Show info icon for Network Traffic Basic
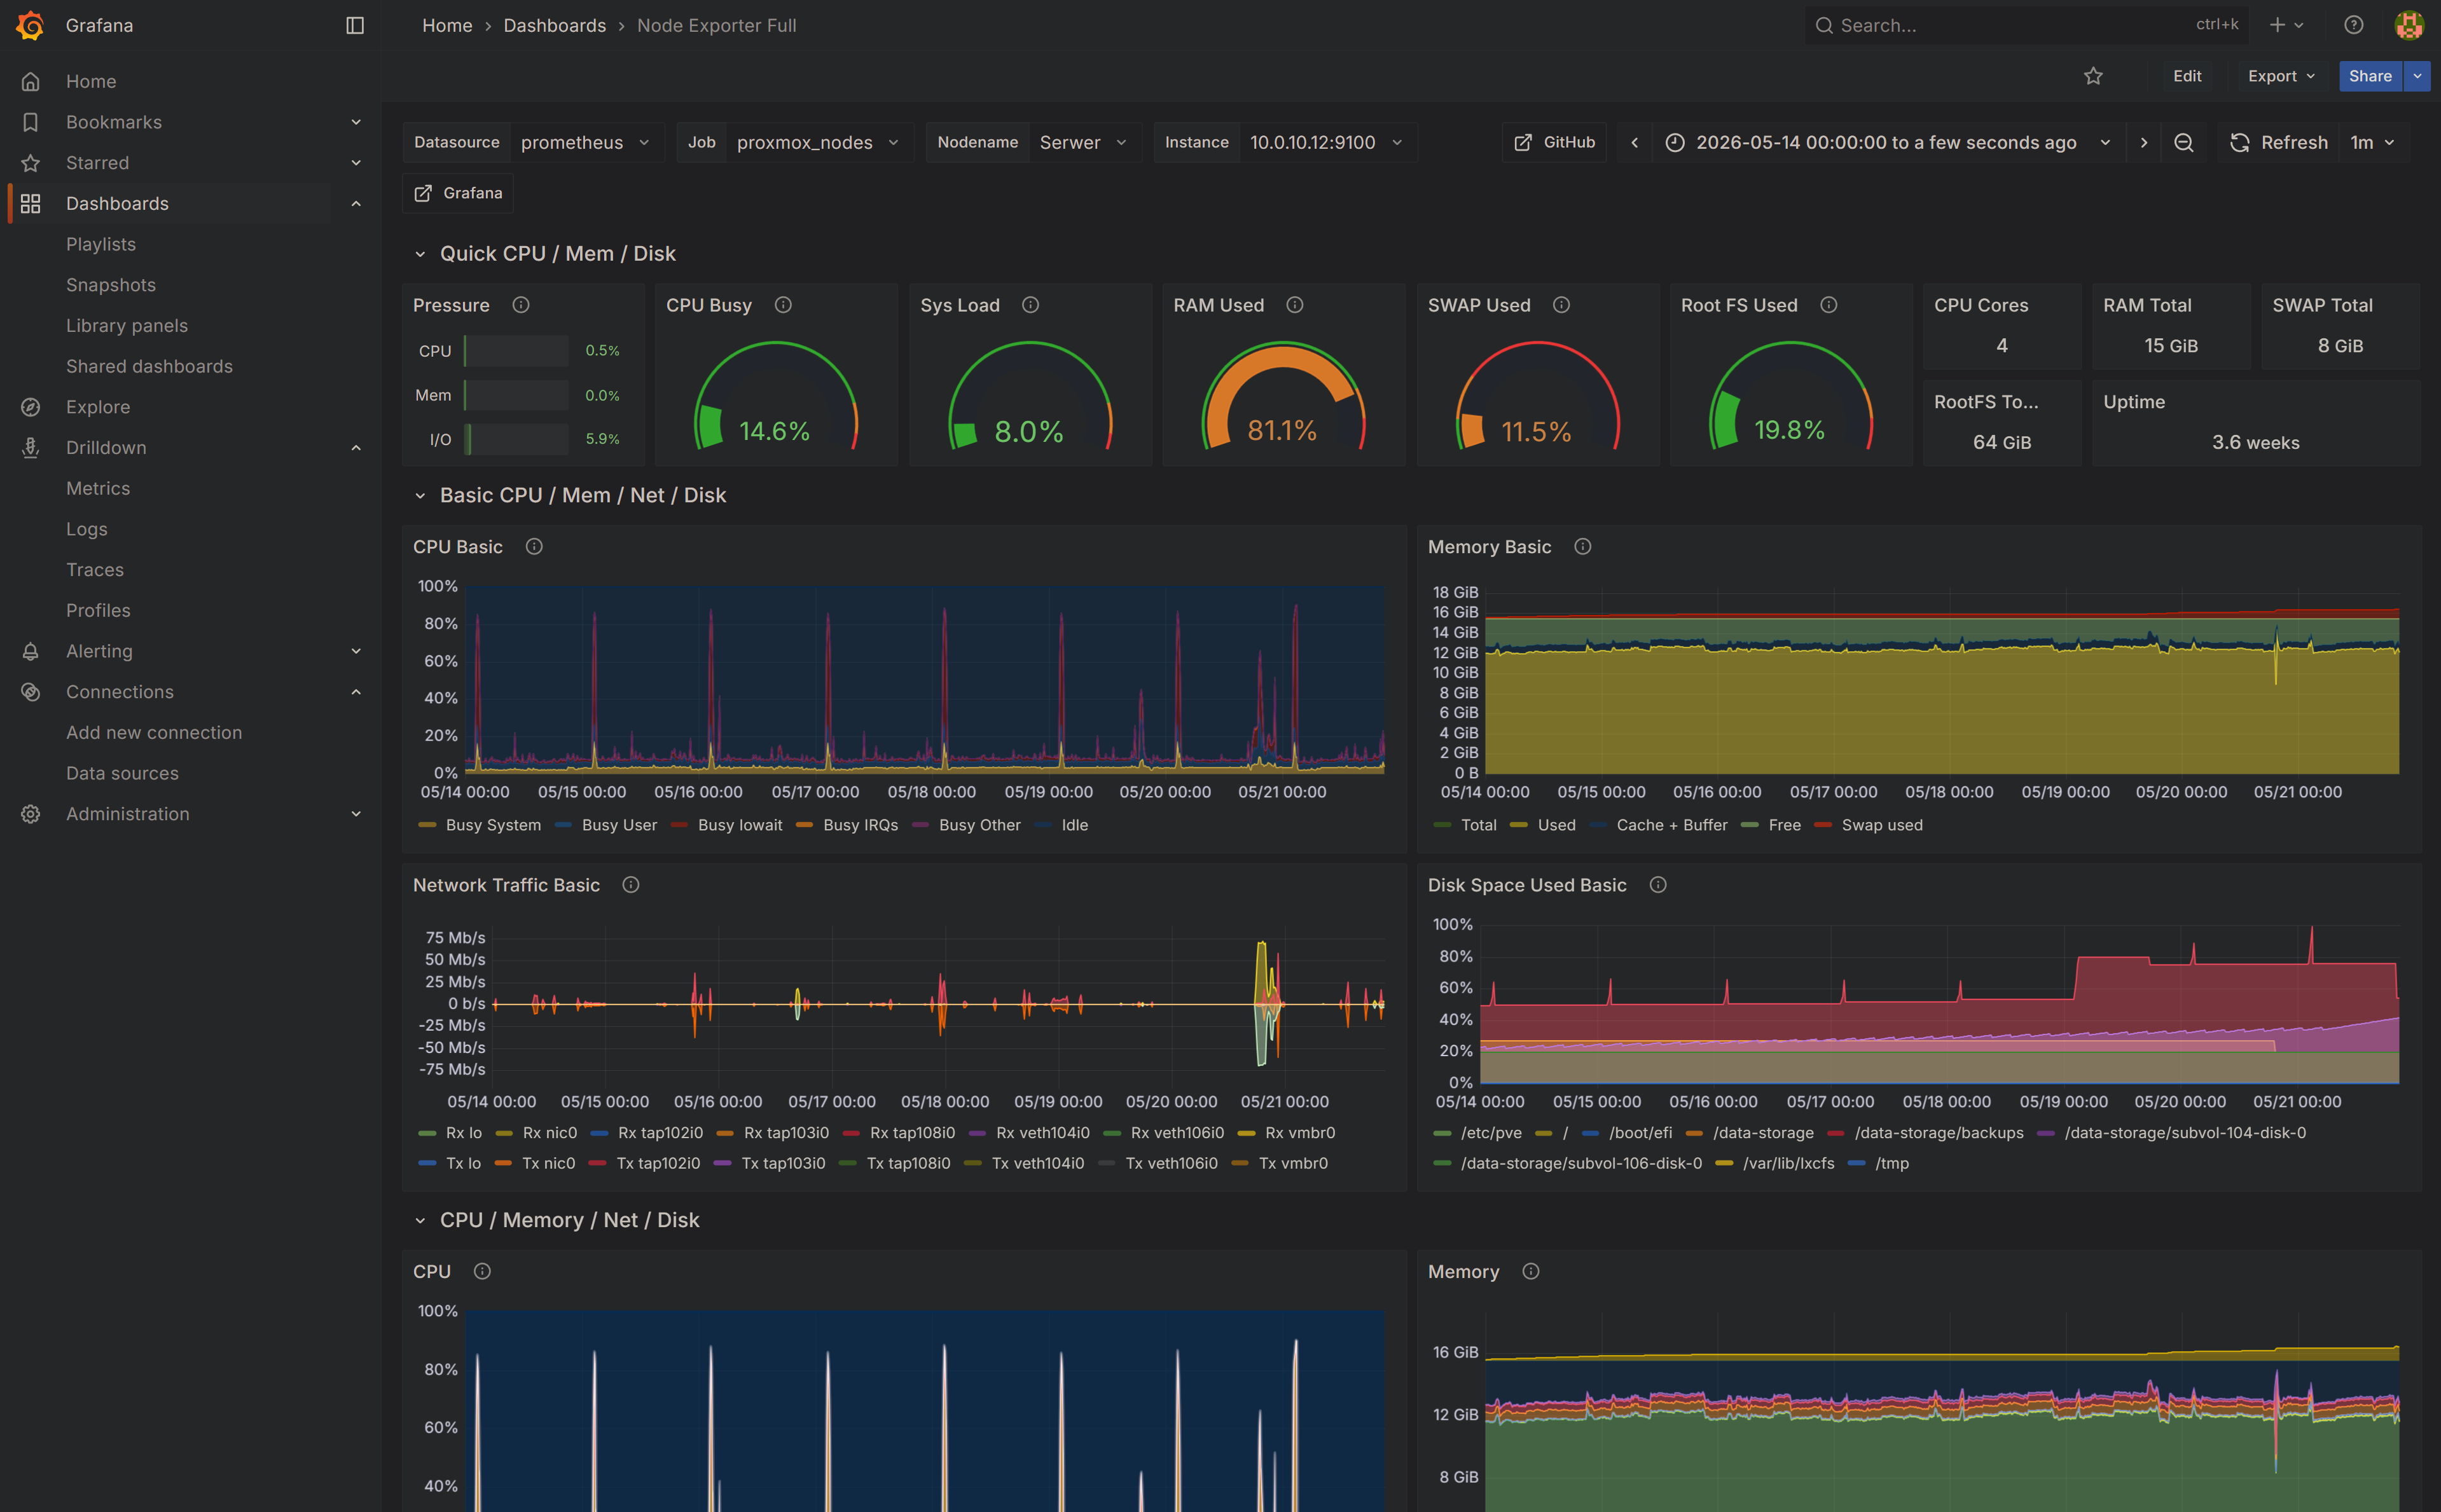This screenshot has width=2441, height=1512. 631,885
